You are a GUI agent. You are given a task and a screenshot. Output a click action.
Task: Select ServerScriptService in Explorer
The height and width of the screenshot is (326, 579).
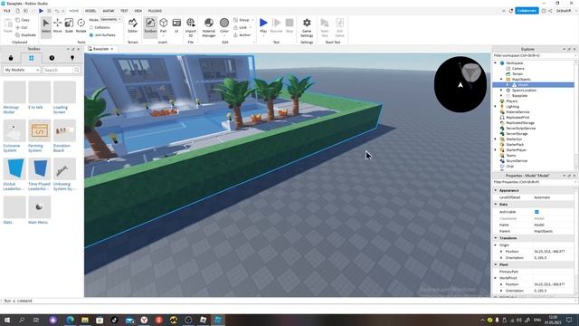[x=520, y=129]
